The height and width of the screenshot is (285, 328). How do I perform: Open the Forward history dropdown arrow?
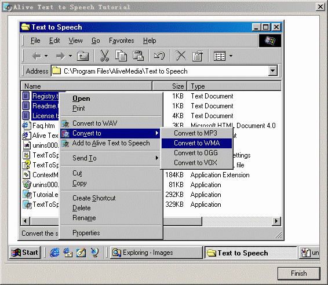click(70, 56)
